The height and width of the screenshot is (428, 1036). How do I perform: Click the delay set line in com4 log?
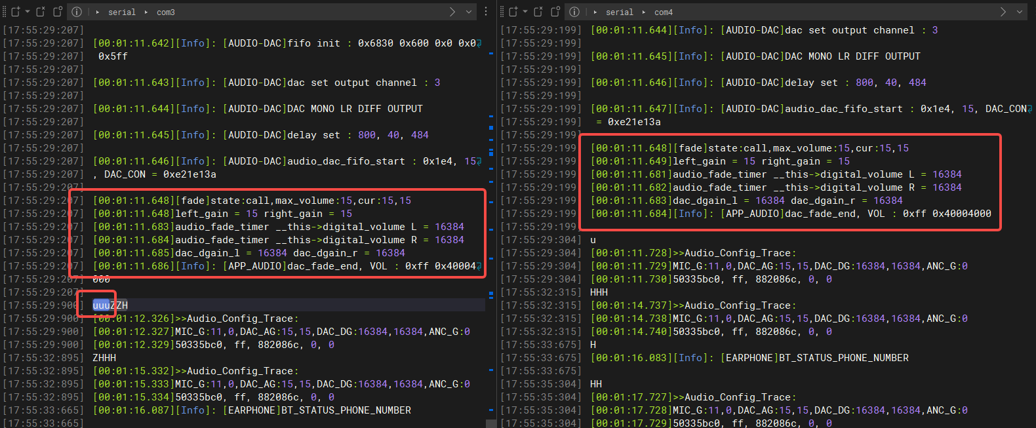[759, 83]
